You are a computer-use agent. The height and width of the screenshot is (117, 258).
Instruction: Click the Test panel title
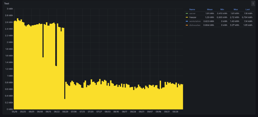7,4
